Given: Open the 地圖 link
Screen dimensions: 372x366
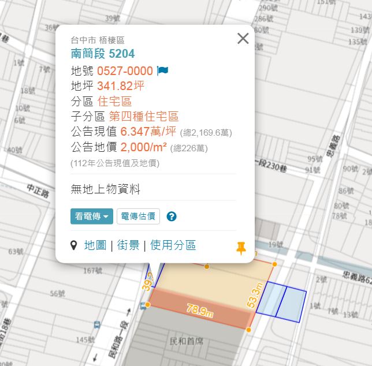Looking at the screenshot, I should 95,245.
